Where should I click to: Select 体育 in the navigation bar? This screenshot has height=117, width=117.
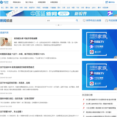click(x=21, y=8)
